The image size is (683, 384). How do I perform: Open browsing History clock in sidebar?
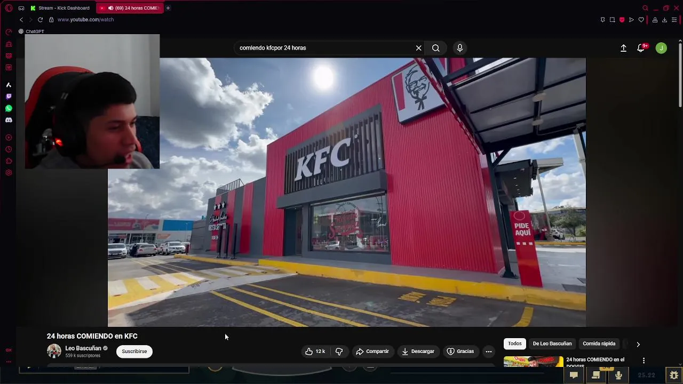click(x=9, y=149)
